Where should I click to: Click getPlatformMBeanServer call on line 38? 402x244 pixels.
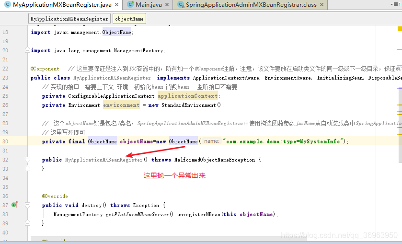click(x=137, y=214)
